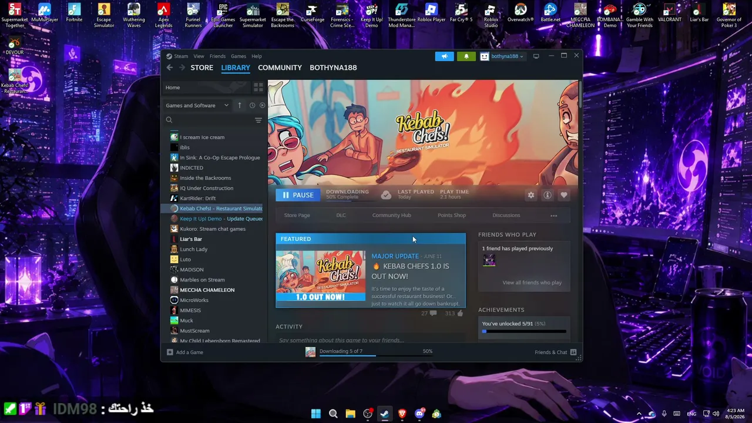
Task: Click the library search magnifier icon
Action: (x=169, y=120)
